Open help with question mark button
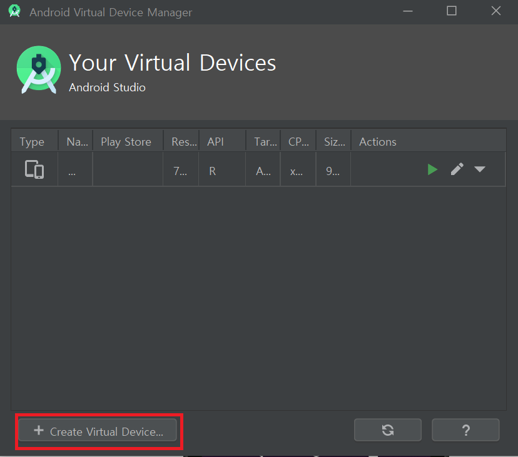This screenshot has width=518, height=457. point(466,430)
